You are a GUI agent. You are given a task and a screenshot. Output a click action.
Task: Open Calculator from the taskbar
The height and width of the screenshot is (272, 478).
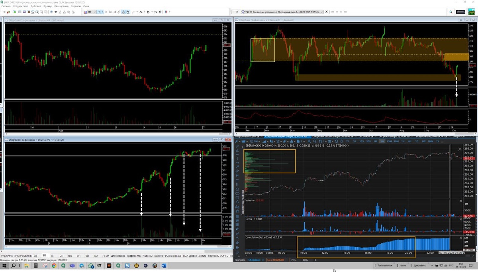click(36, 266)
